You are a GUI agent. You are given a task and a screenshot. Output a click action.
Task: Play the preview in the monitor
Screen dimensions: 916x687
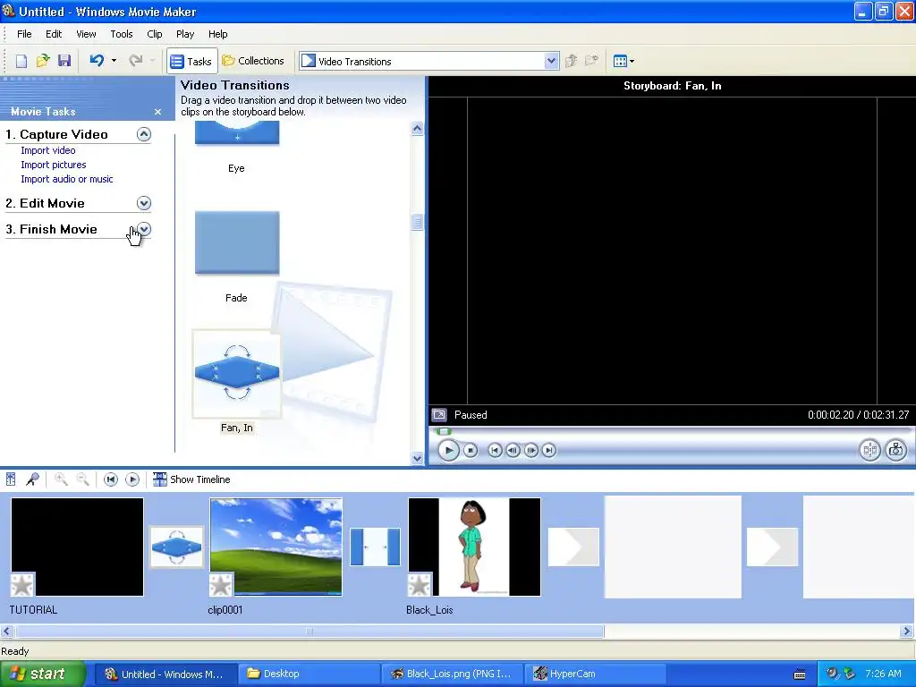(x=449, y=451)
